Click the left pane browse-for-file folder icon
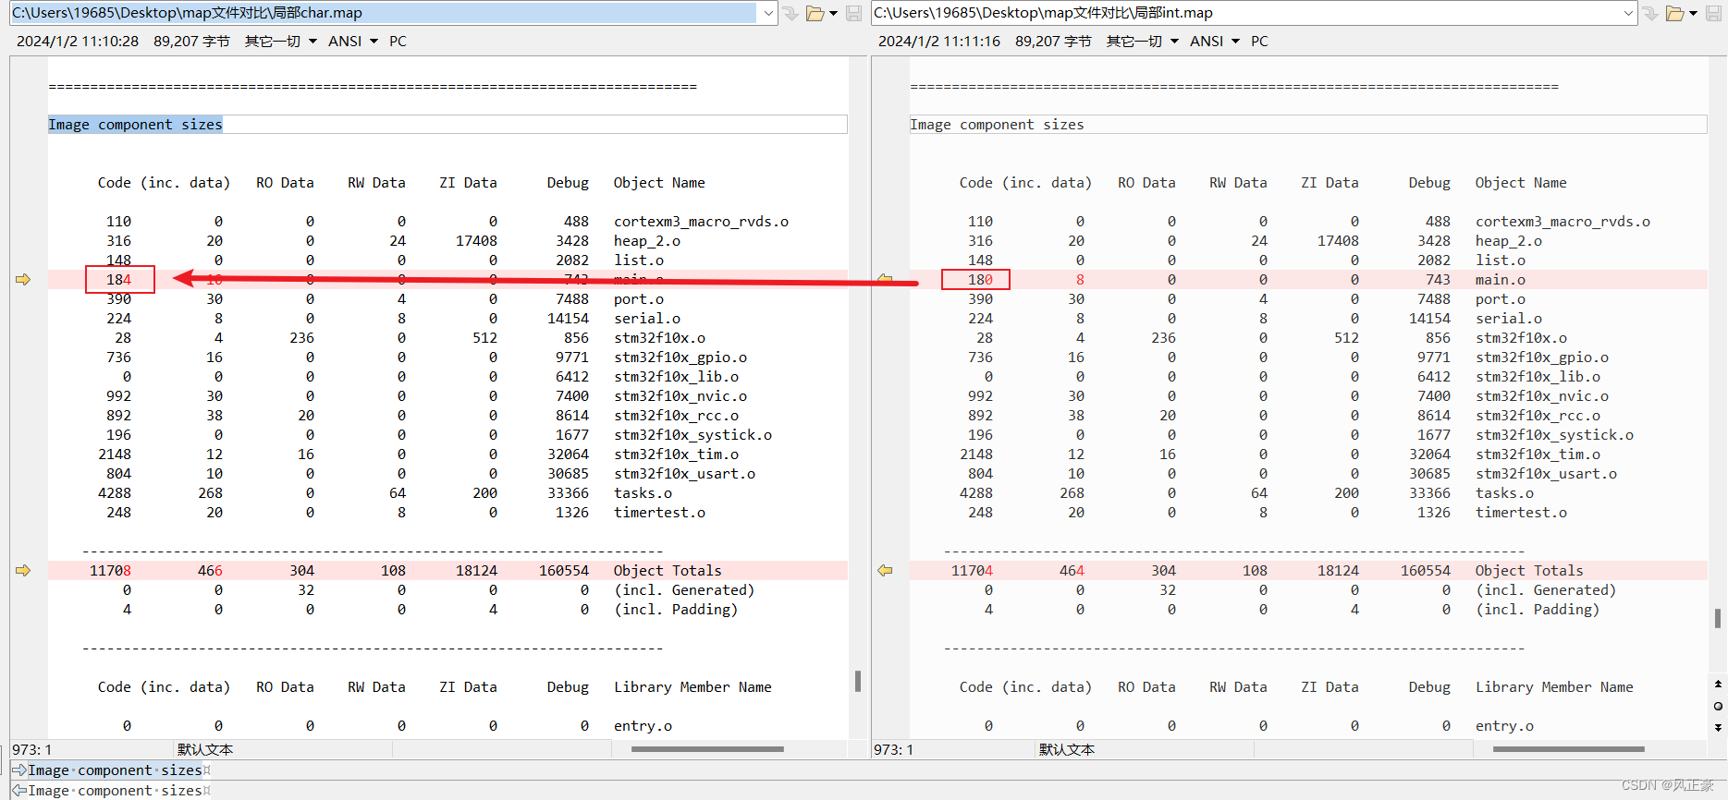Image resolution: width=1728 pixels, height=800 pixels. coord(815,13)
